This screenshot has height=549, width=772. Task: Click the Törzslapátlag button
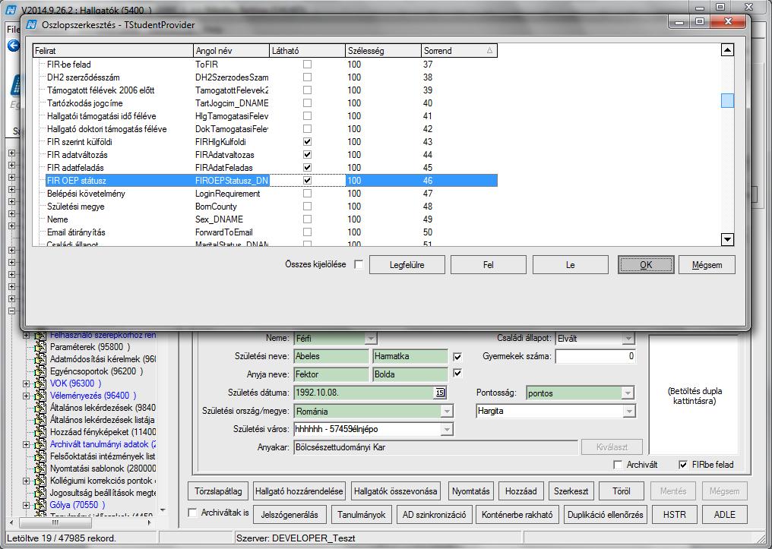(218, 491)
